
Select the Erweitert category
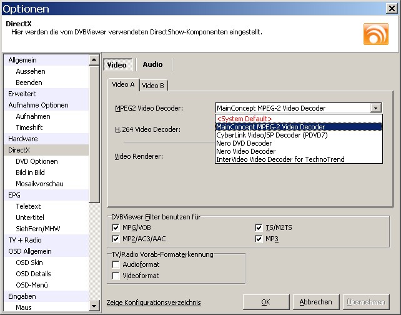(x=46, y=94)
